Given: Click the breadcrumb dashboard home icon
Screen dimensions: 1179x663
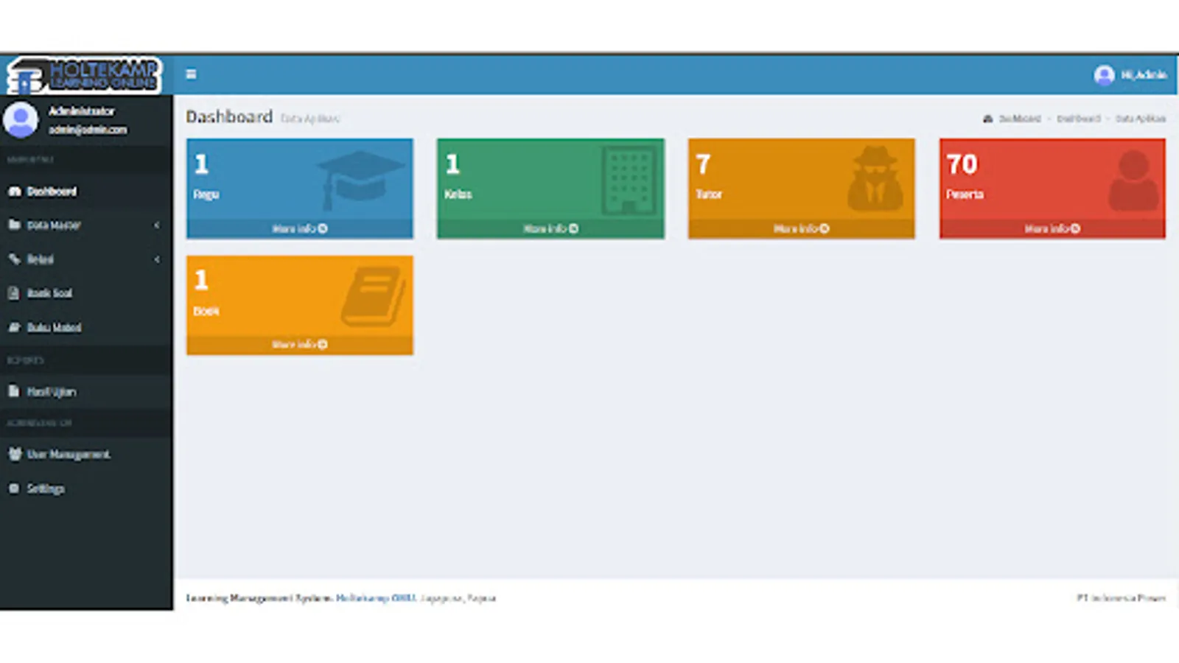Looking at the screenshot, I should tap(988, 119).
